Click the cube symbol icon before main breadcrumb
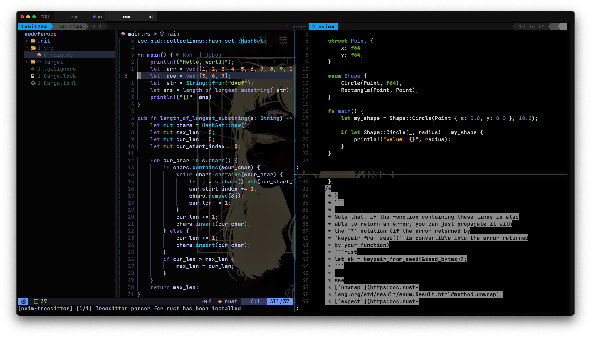The height and width of the screenshot is (337, 591). (x=162, y=34)
